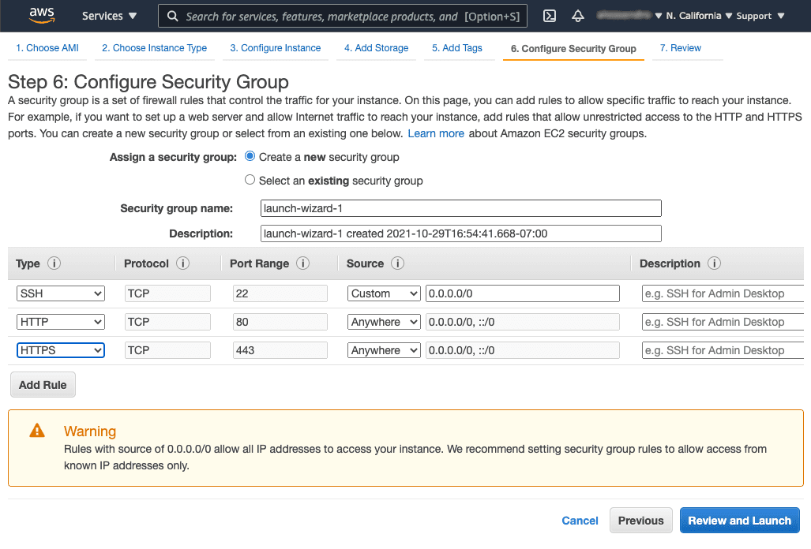Click the Source column info icon
Viewport: 811px width, 549px height.
(397, 263)
